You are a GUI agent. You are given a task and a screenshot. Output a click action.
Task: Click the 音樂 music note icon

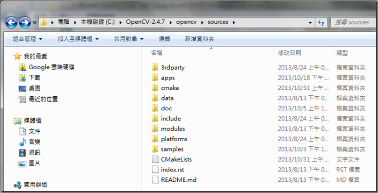click(x=22, y=142)
